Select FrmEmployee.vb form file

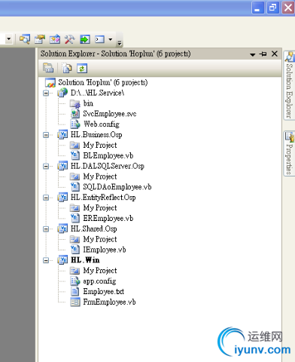[109, 302]
